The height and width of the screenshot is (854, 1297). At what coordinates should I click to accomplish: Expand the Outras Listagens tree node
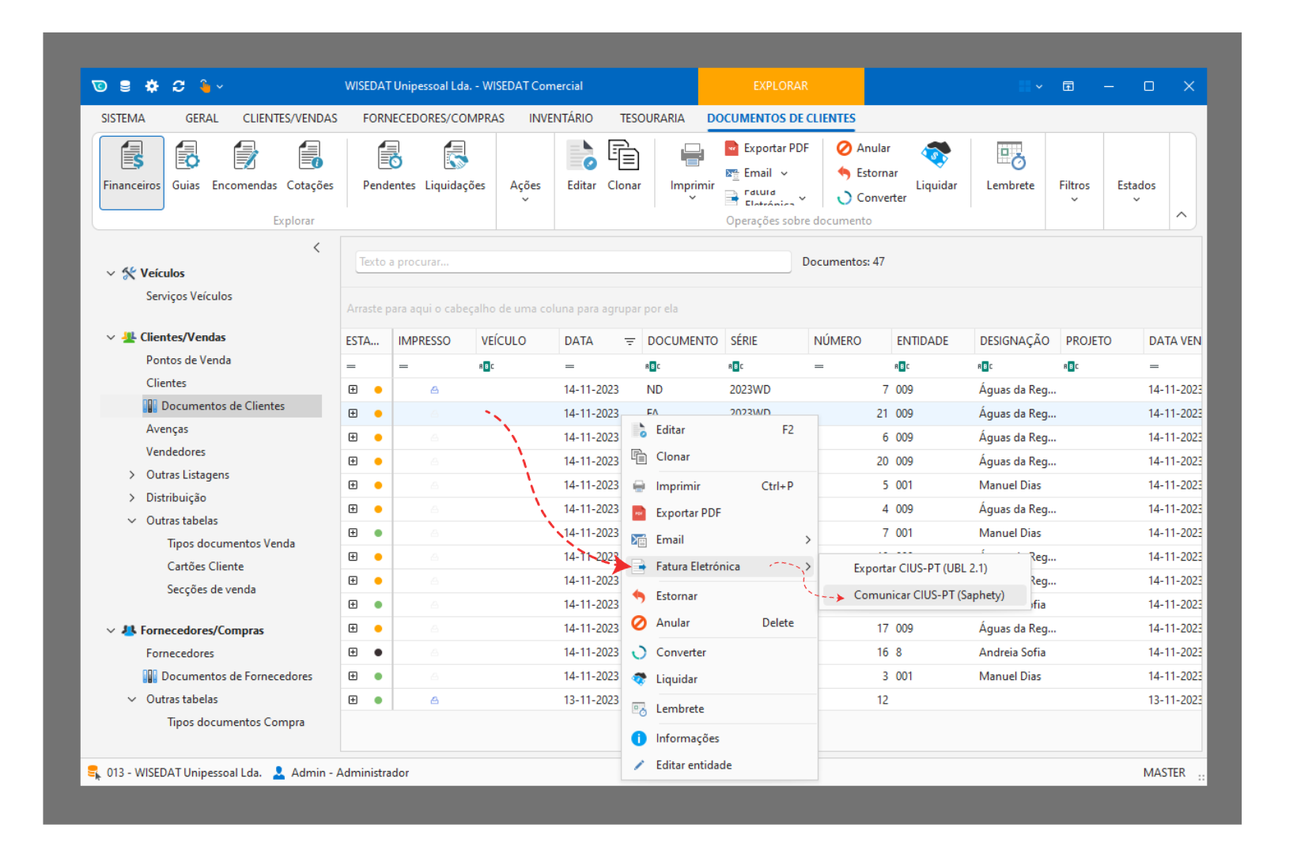132,475
